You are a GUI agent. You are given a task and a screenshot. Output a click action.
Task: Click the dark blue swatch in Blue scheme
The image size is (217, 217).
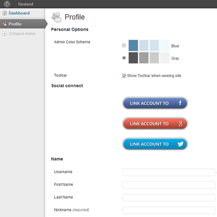point(133,46)
